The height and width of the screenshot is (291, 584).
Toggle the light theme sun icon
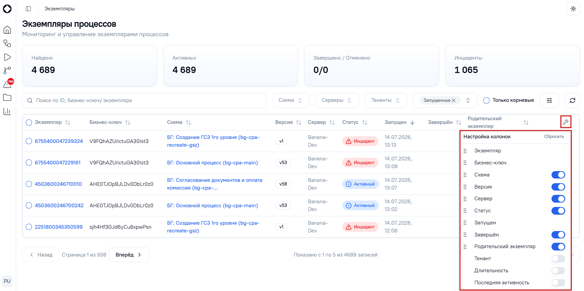573,9
